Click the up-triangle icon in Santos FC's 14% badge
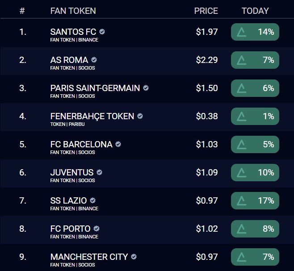The image size is (294, 271). pyautogui.click(x=242, y=32)
